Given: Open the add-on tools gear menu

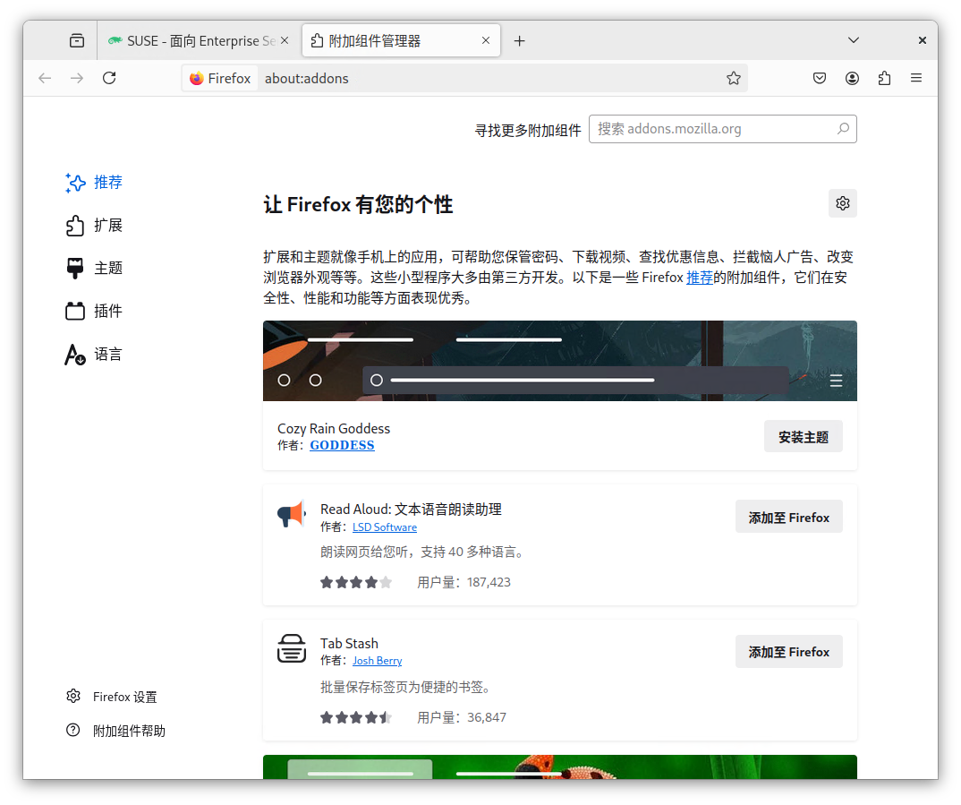Looking at the screenshot, I should pyautogui.click(x=843, y=203).
